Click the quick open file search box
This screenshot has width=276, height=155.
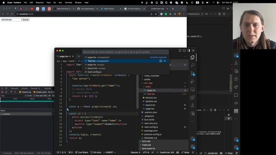pyautogui.click(x=125, y=52)
